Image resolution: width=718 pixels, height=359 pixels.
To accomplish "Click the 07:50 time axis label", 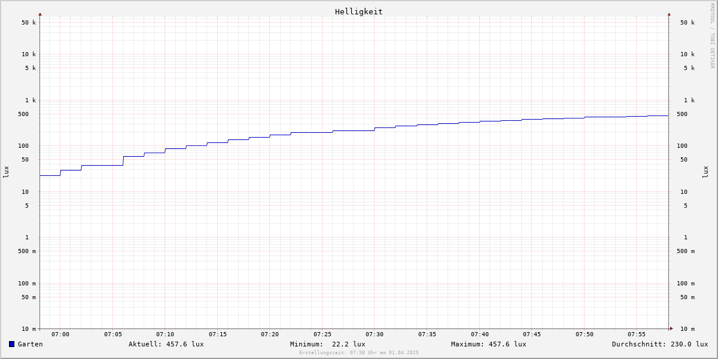I will click(585, 334).
